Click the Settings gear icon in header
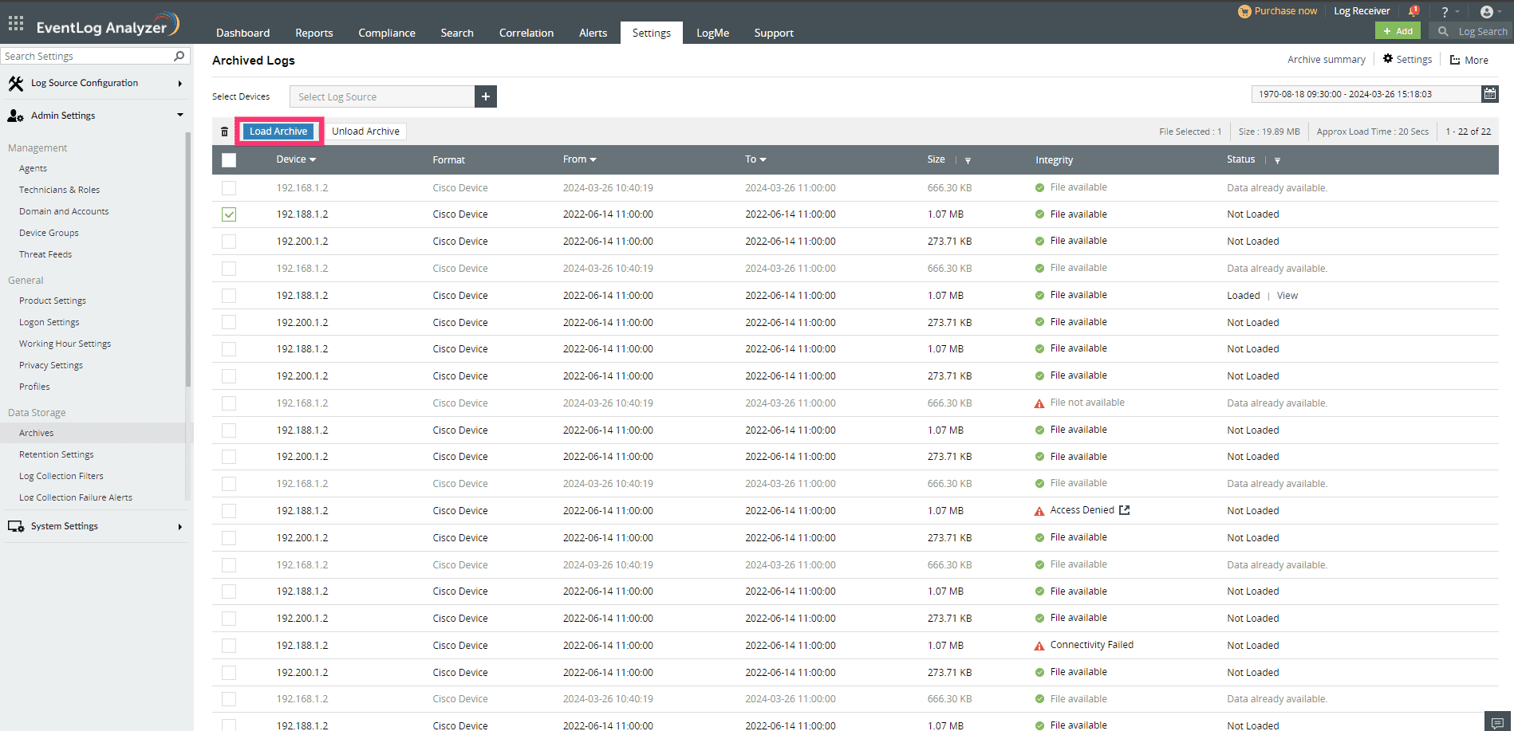Viewport: 1514px width, 731px height. coord(1388,59)
